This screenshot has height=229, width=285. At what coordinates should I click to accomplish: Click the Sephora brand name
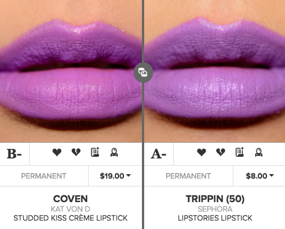[x=215, y=209]
